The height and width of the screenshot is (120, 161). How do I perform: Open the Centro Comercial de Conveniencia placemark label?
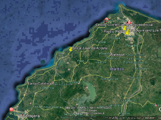pyautogui.click(x=124, y=25)
